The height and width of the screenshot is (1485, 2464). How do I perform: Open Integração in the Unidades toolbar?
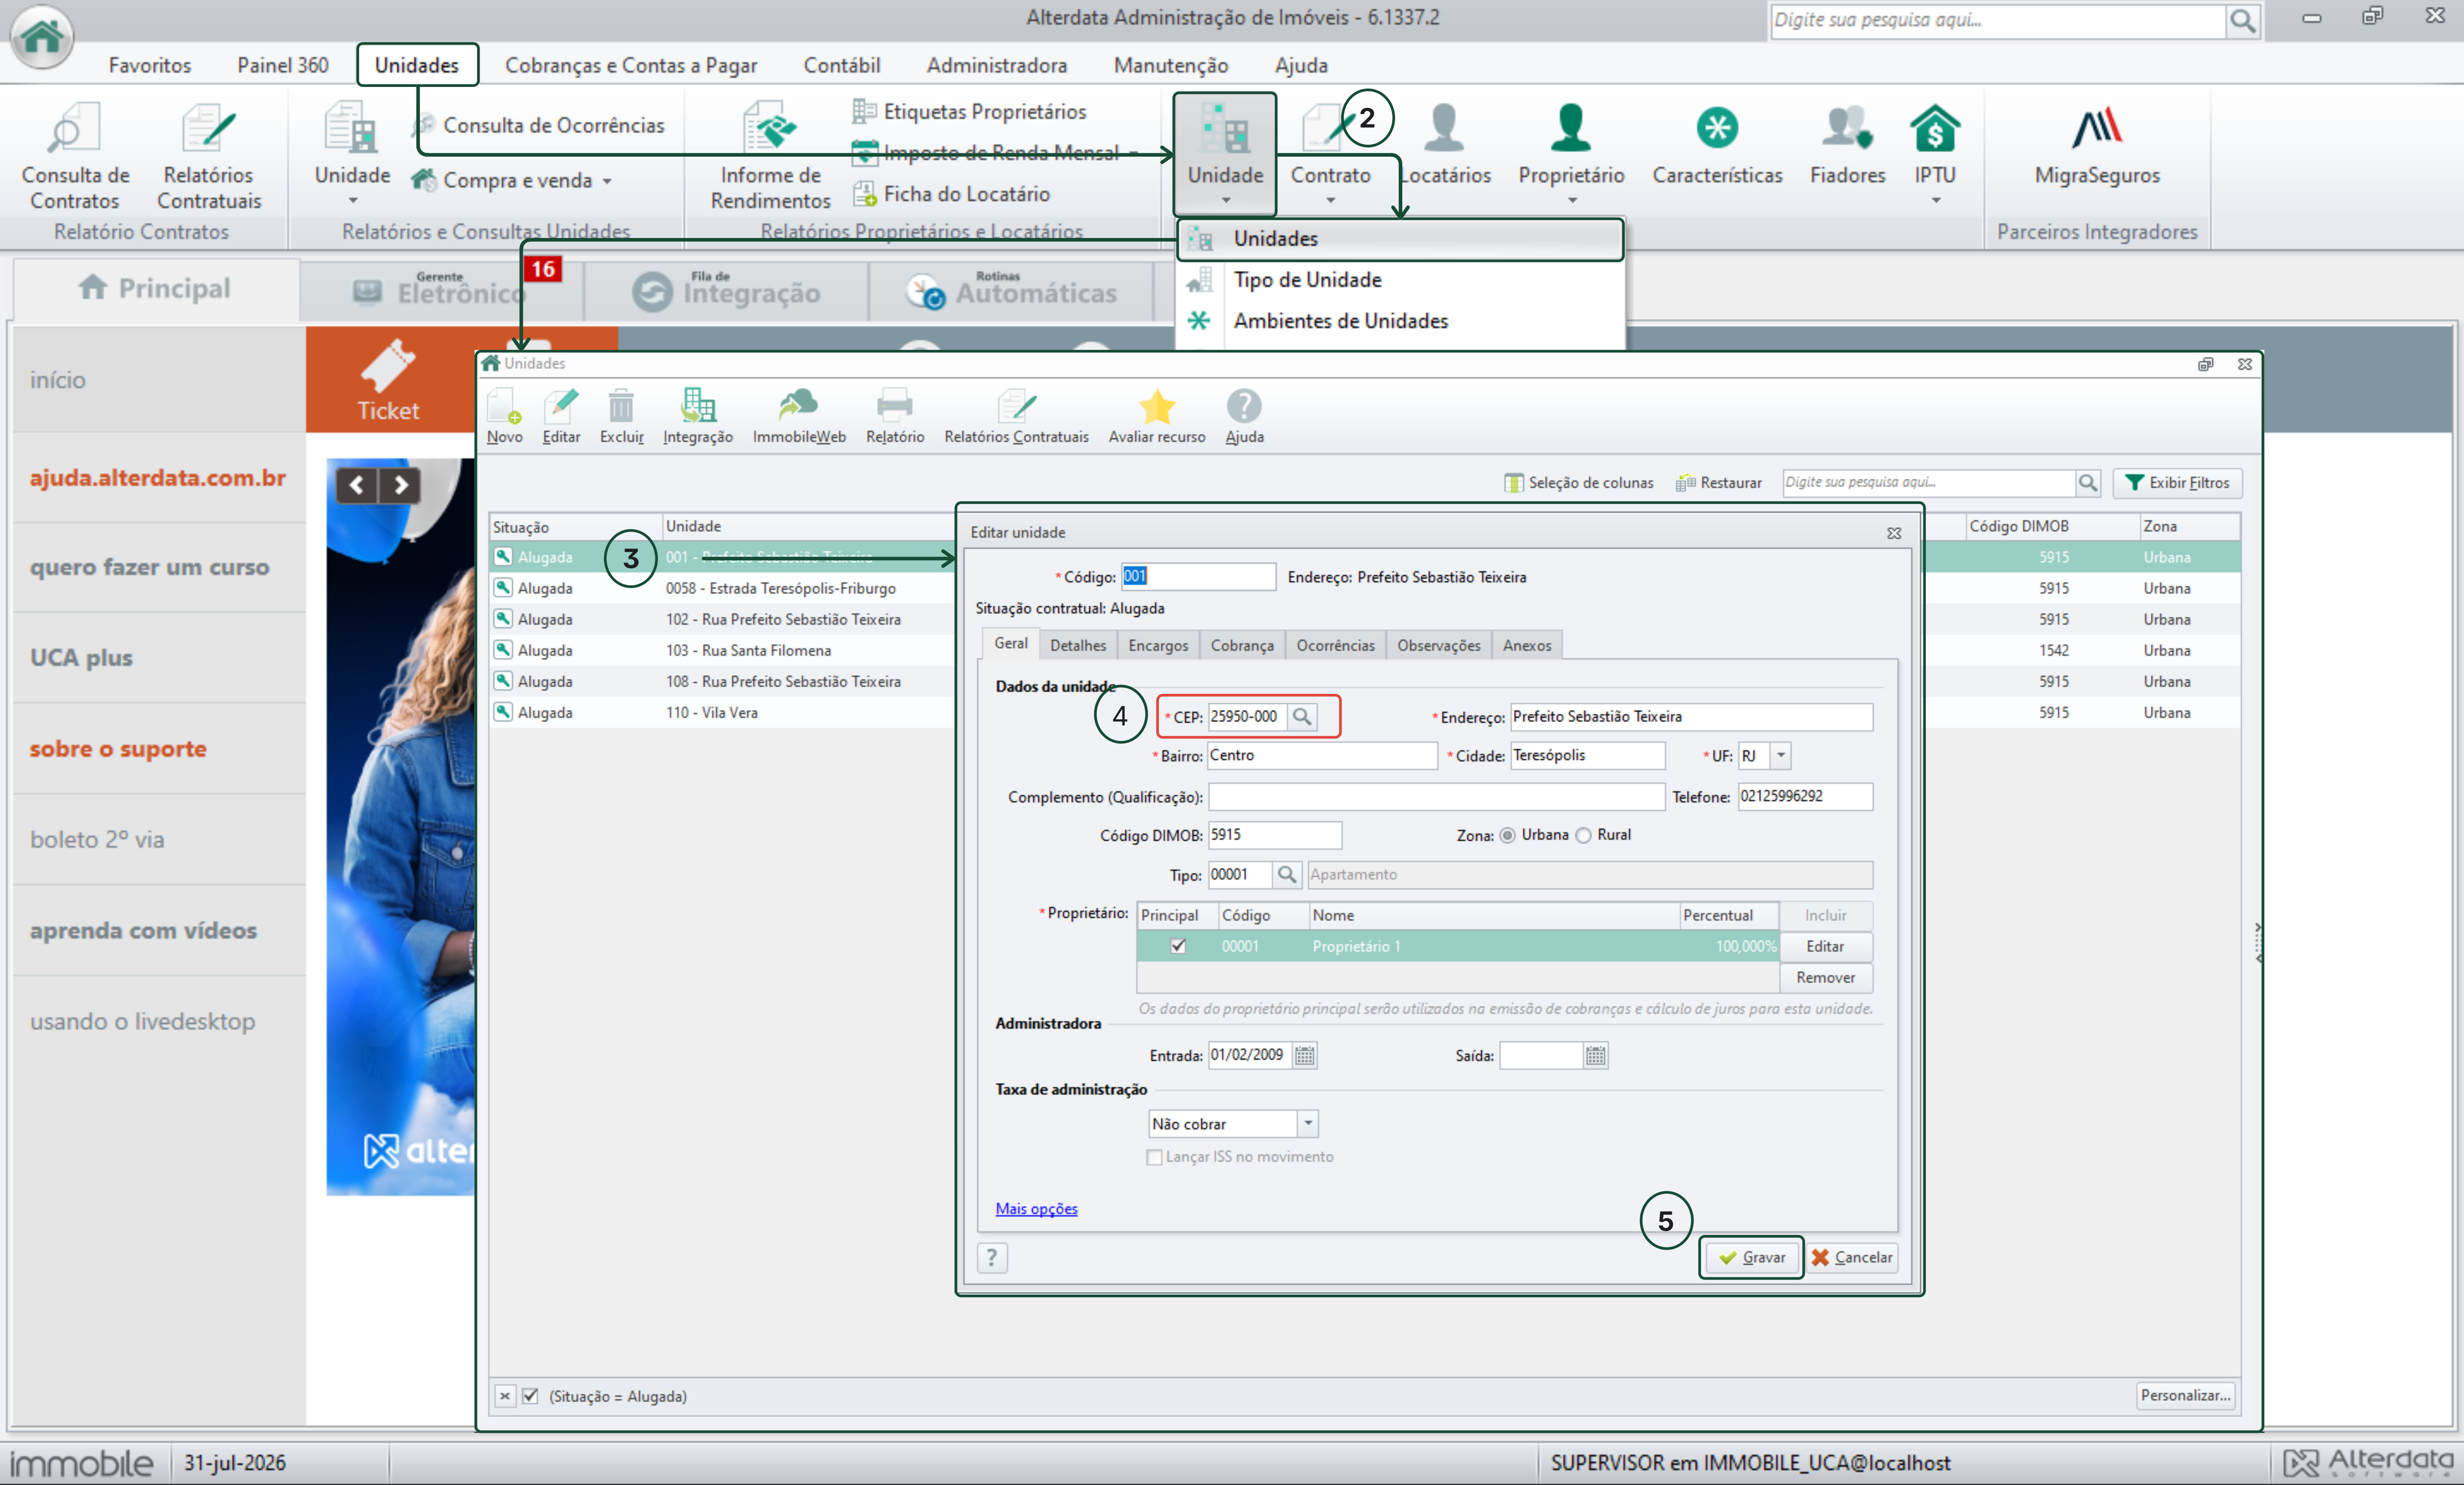(x=698, y=416)
